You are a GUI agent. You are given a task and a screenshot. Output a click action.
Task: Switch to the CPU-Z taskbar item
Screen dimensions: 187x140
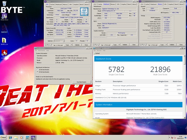point(33,137)
